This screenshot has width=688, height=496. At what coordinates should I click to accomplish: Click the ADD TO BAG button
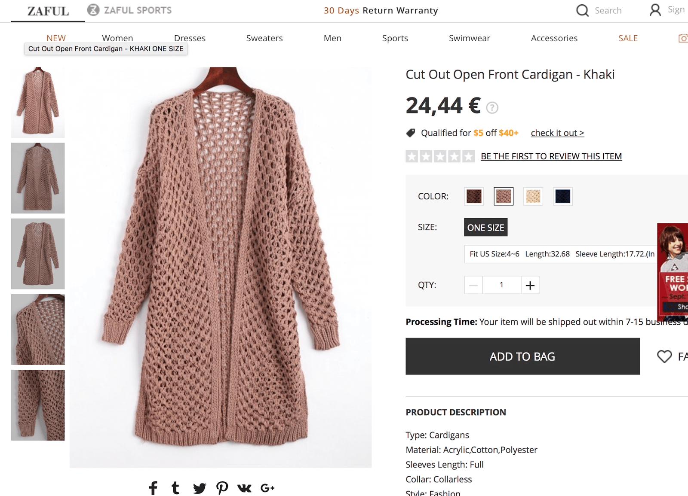click(x=522, y=356)
